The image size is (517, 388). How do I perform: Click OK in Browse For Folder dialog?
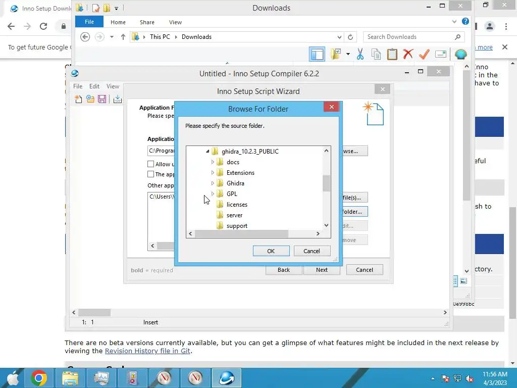[x=271, y=251]
